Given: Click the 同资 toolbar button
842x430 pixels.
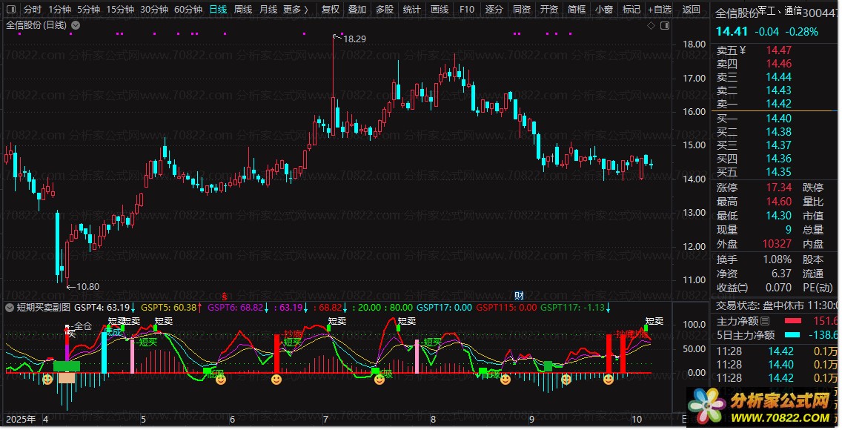Looking at the screenshot, I should [521, 9].
